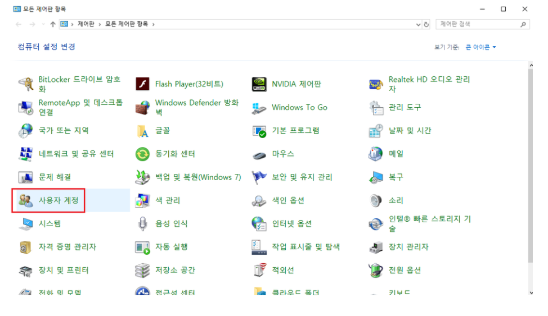The width and height of the screenshot is (548, 316).
Task: Open 자동 실행 icon
Action: coord(142,247)
